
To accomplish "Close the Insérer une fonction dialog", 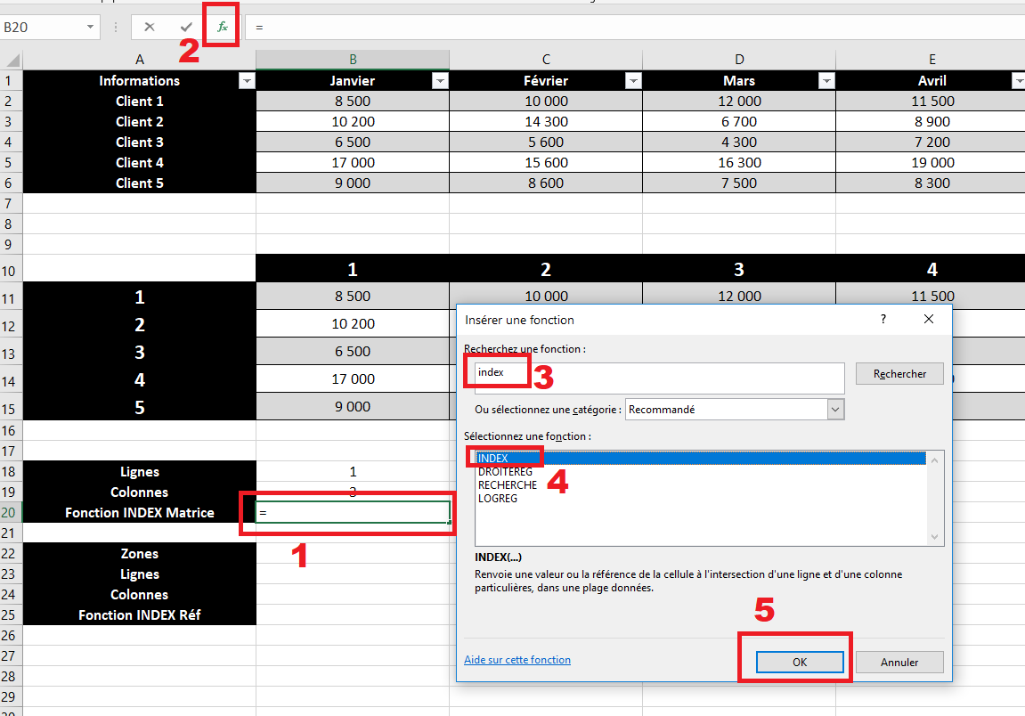I will click(929, 319).
